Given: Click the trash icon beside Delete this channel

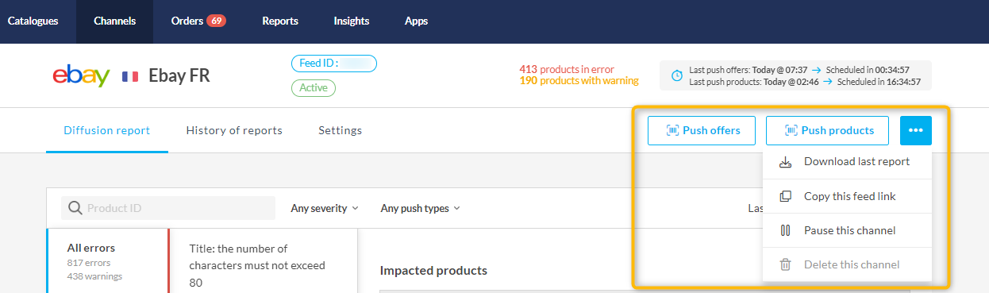Looking at the screenshot, I should (x=785, y=264).
